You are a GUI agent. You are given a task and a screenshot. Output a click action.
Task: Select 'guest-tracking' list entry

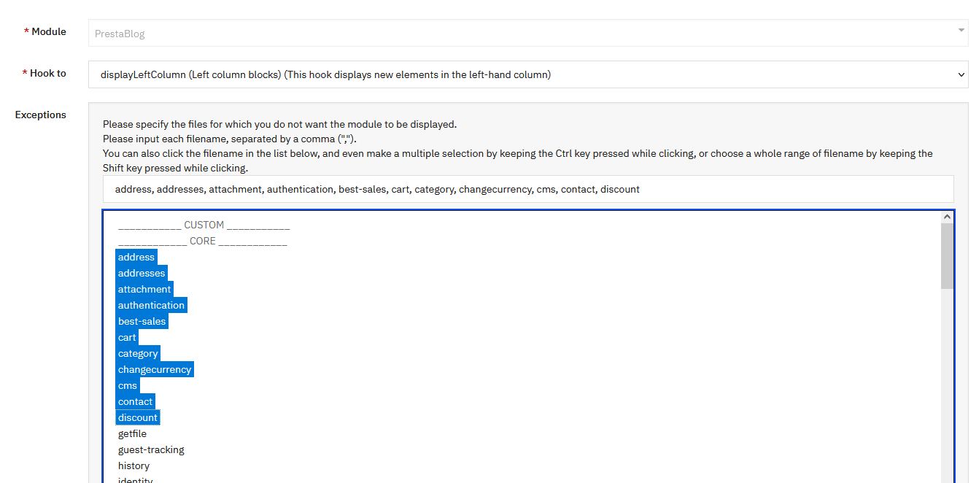151,449
